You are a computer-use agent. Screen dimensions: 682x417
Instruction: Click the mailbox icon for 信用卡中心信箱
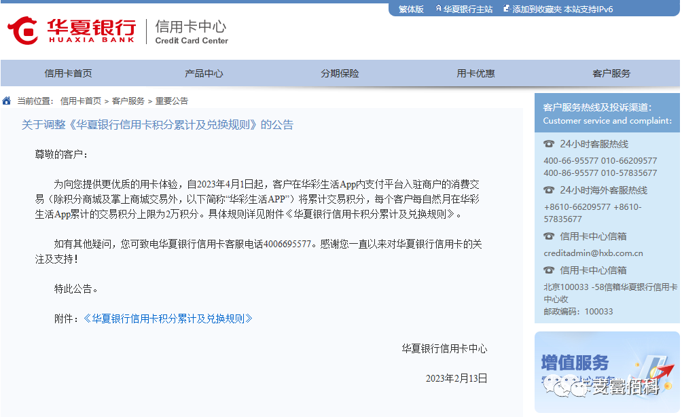click(x=549, y=236)
